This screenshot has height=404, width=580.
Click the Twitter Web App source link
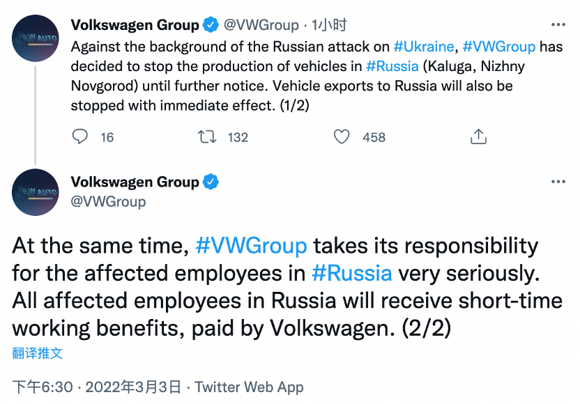point(249,387)
